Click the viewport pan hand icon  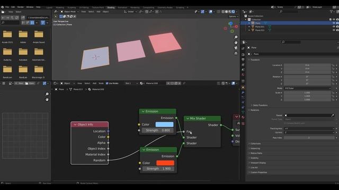pos(236,42)
